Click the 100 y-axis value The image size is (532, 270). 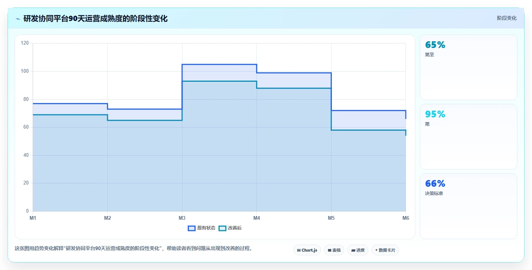click(25, 71)
